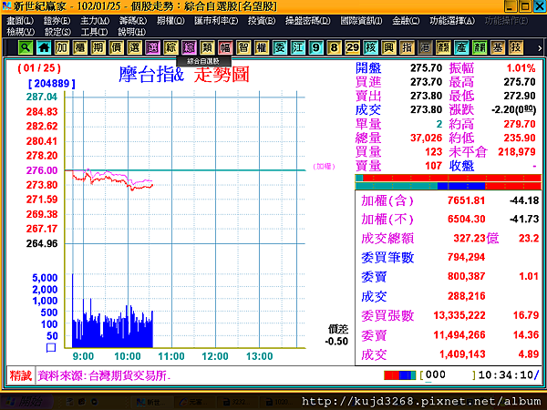
Task: Select the 智 toolbar icon
Action: coord(243,47)
